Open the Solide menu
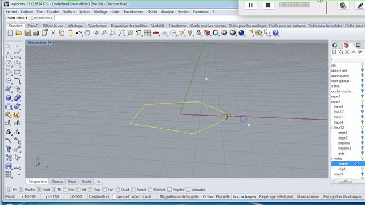This screenshot has height=205, width=365. (84, 11)
